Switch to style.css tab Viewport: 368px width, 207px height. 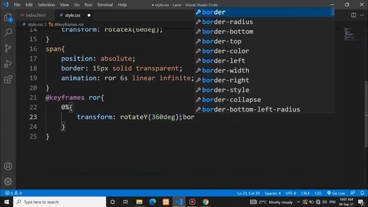(x=73, y=16)
